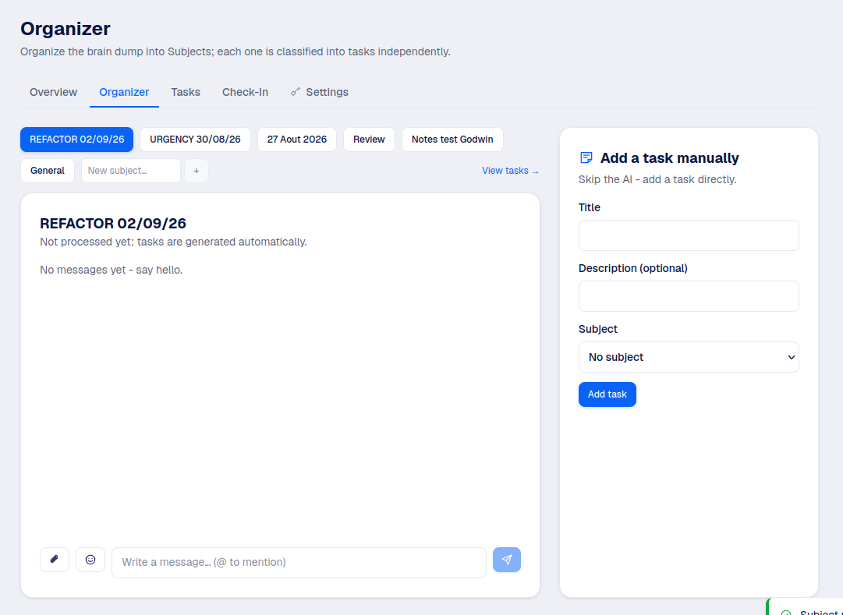Open the Settings tab
This screenshot has width=843, height=615.
[320, 92]
